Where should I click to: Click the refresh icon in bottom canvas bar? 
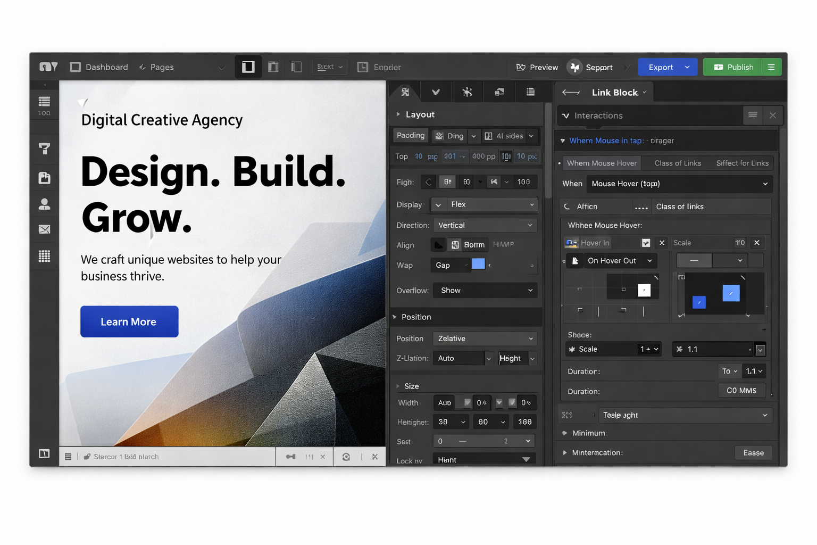(x=346, y=457)
